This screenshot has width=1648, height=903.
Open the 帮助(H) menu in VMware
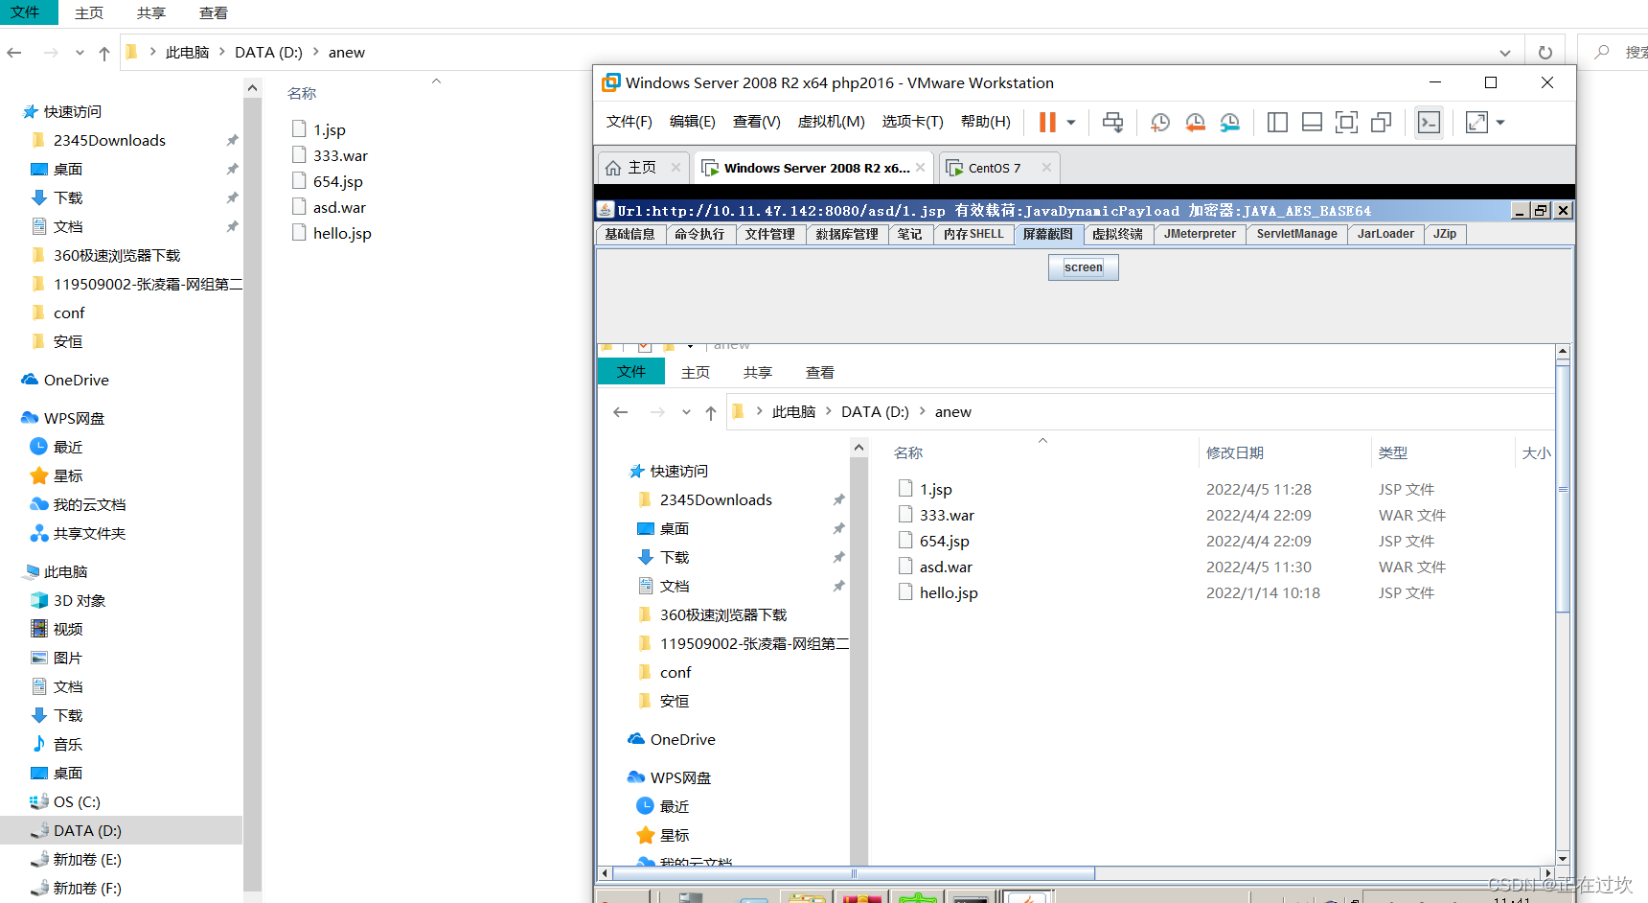pyautogui.click(x=985, y=122)
